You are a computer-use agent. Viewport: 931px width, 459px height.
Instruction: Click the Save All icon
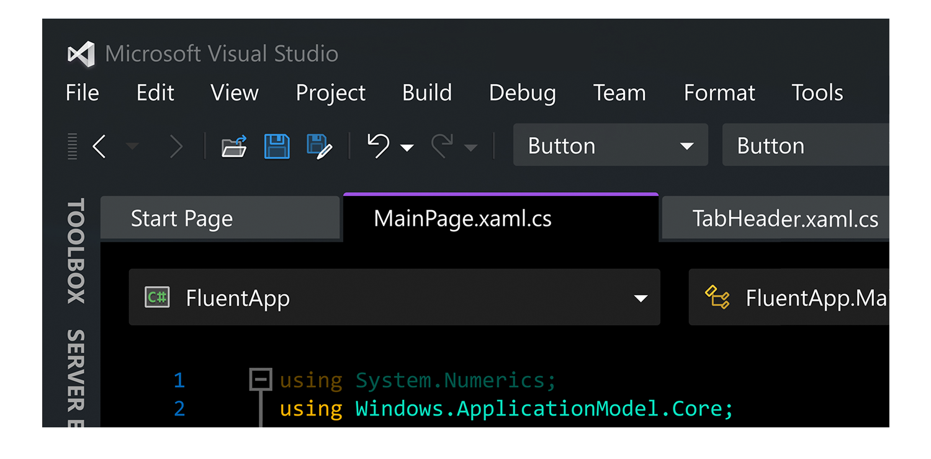pos(320,146)
